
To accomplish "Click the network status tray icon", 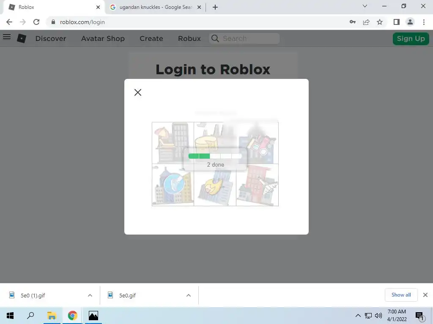I will (x=368, y=316).
